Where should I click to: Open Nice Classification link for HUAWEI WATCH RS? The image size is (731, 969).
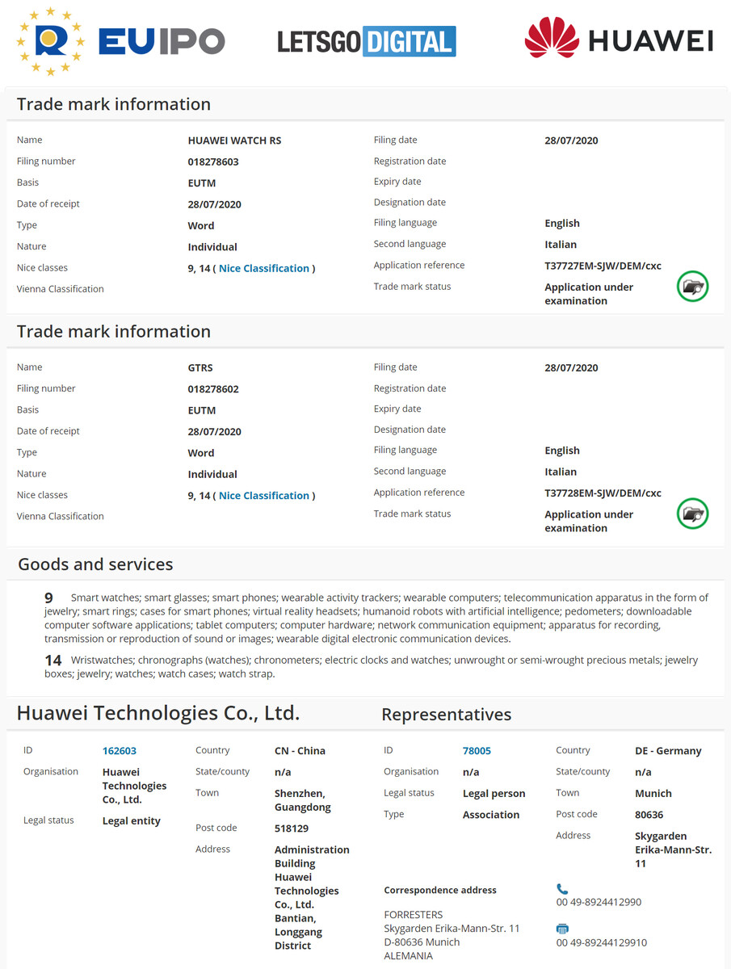pos(264,268)
